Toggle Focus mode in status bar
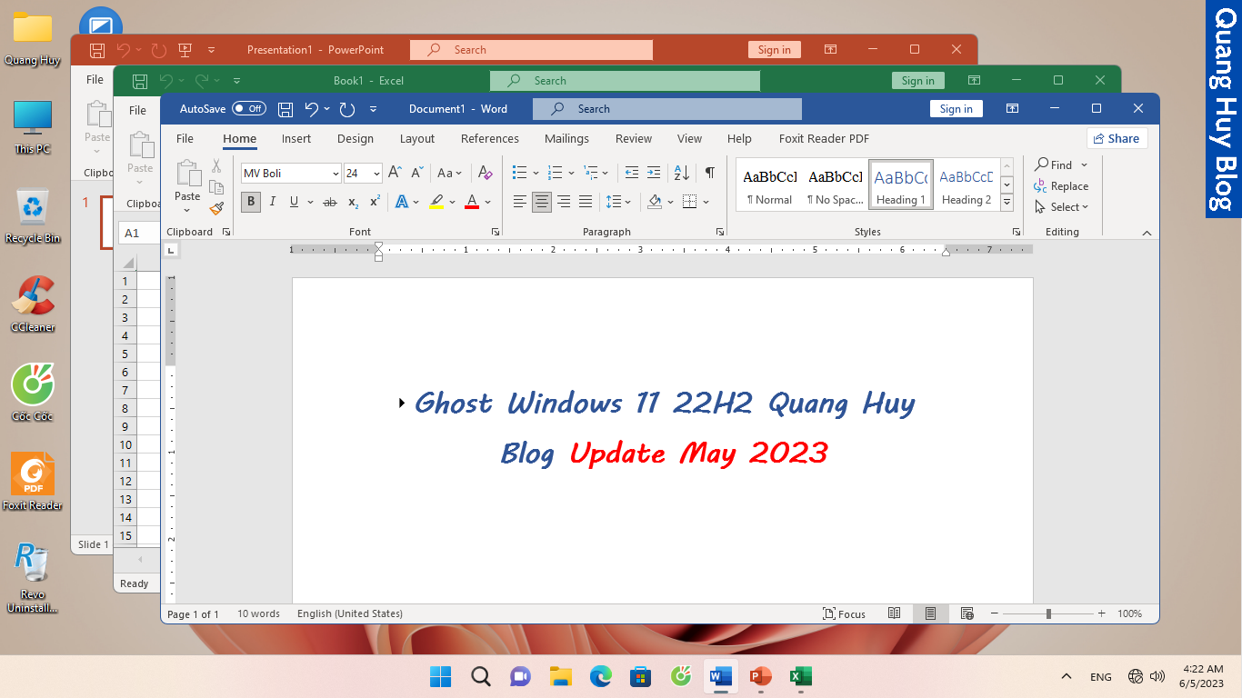 click(844, 613)
